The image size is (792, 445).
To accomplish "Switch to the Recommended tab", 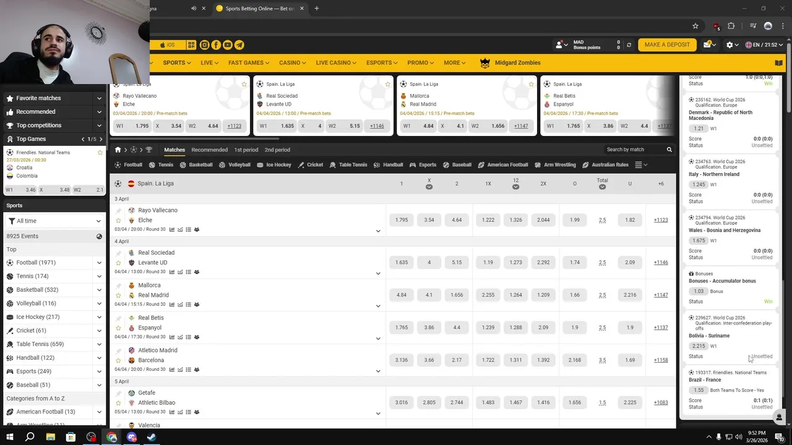I will pyautogui.click(x=209, y=150).
